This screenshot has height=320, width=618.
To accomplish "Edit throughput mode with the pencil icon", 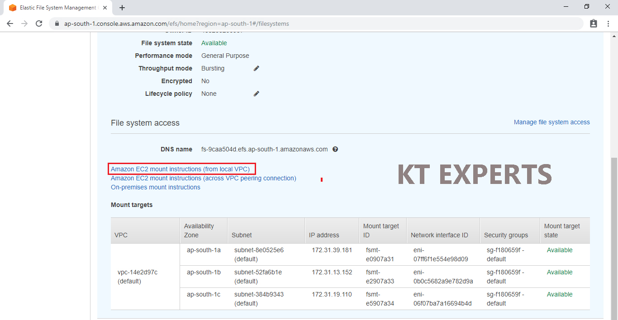I will tap(257, 68).
